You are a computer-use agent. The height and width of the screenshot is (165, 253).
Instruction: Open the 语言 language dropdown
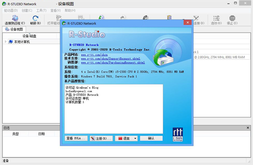(126, 138)
